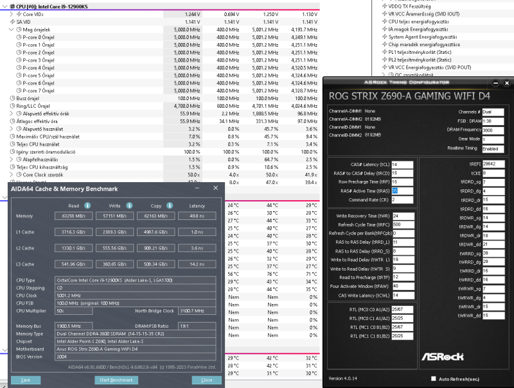The height and width of the screenshot is (388, 514).
Task: Click clock icon of P-core 3 Órajel
Action: pyautogui.click(x=19, y=60)
